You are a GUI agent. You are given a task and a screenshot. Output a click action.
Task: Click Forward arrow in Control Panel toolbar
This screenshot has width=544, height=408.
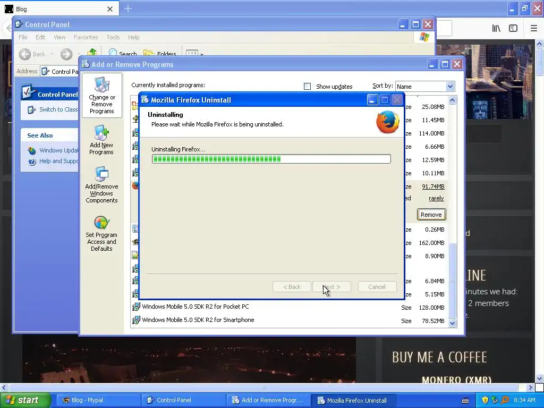(66, 54)
